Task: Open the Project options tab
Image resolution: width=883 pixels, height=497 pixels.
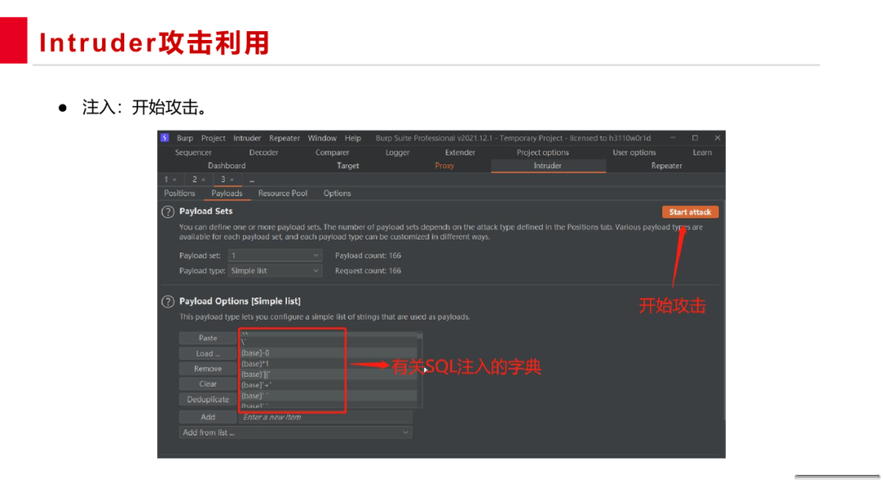Action: [543, 153]
